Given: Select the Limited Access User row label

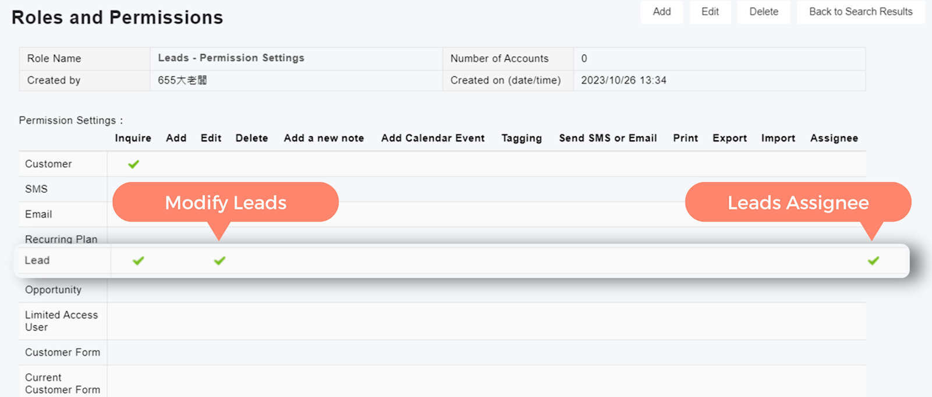Looking at the screenshot, I should (x=61, y=321).
